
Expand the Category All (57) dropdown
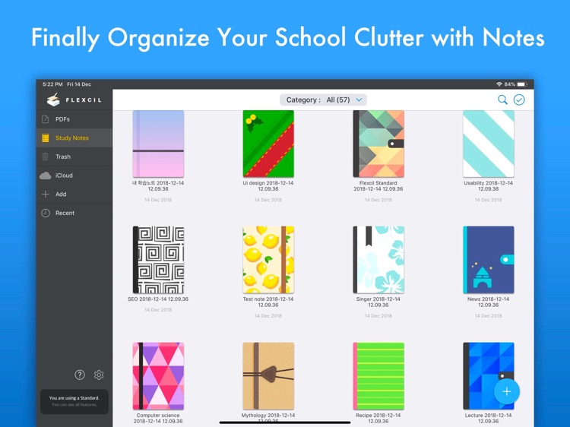(323, 100)
